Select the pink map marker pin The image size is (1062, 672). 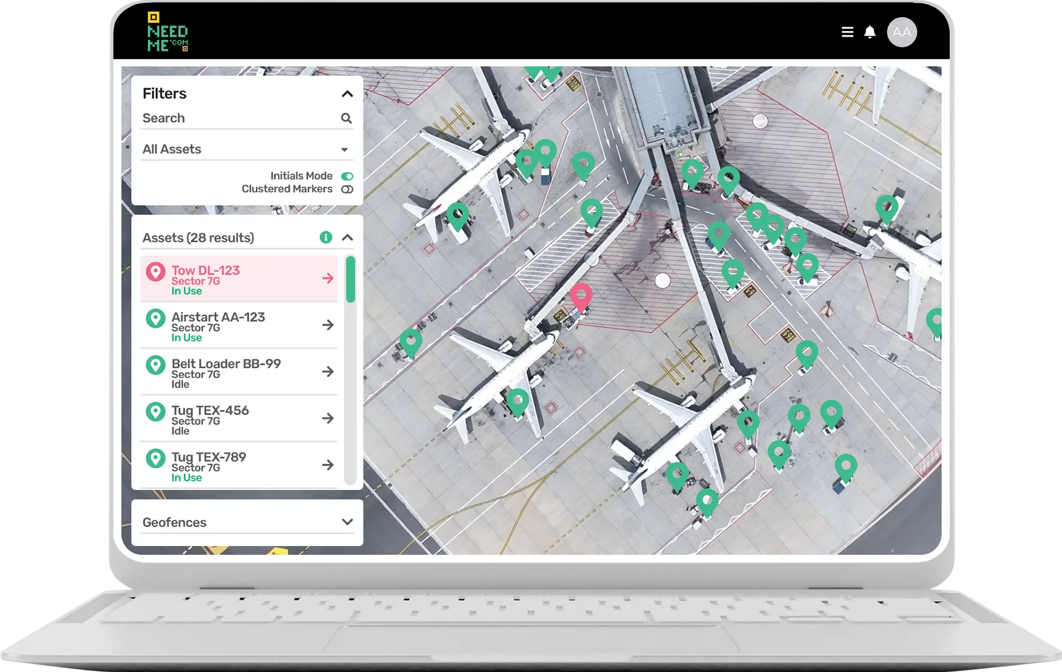tap(581, 296)
